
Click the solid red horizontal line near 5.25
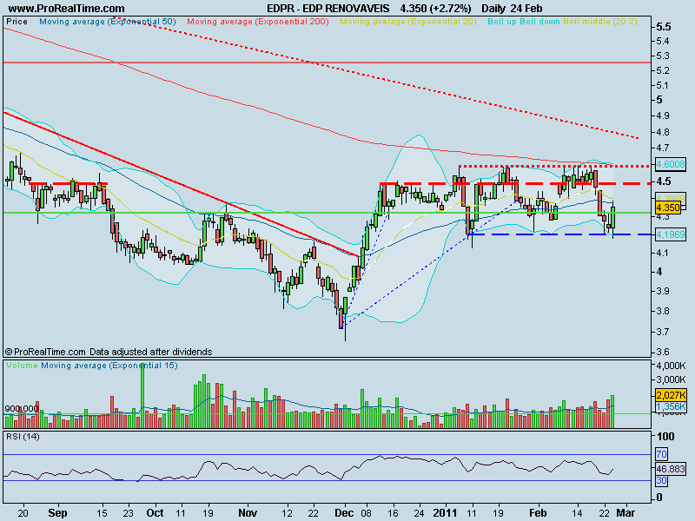(328, 63)
